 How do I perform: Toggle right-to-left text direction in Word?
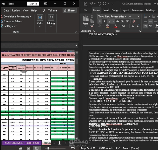(x=150, y=26)
